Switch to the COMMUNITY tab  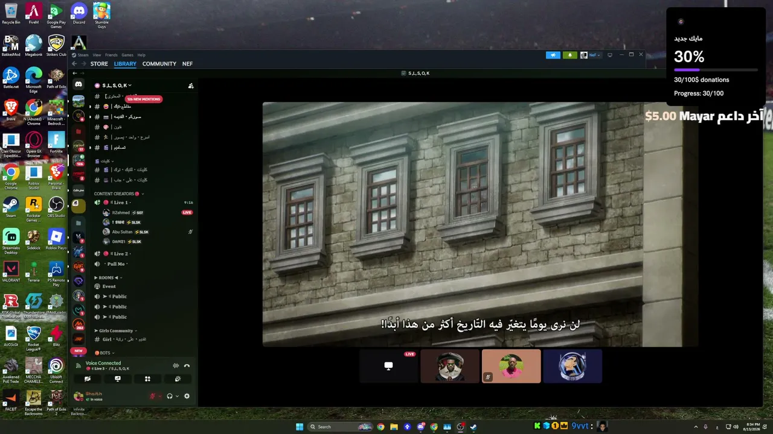(159, 64)
